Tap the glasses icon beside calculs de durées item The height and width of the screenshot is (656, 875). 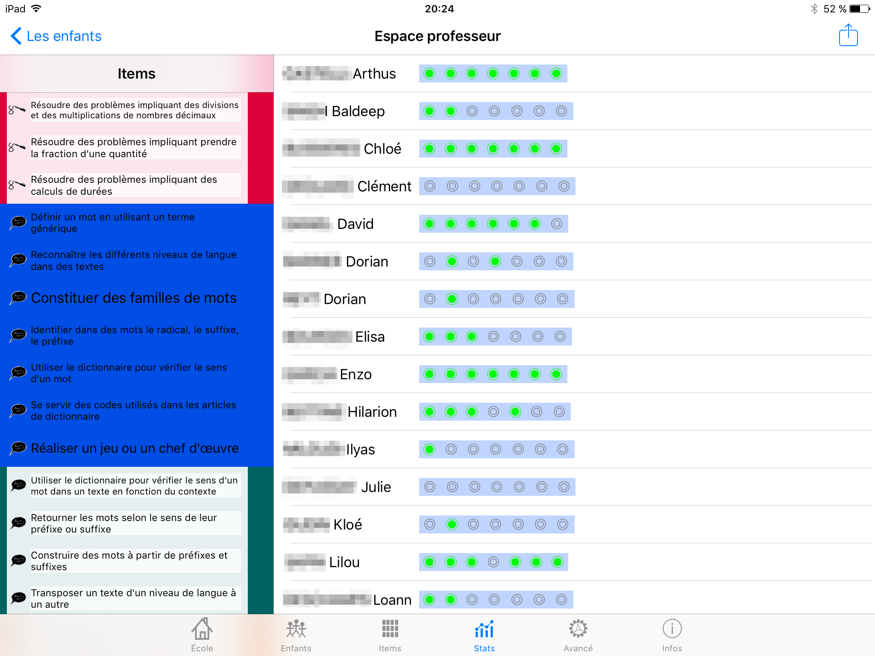click(17, 185)
